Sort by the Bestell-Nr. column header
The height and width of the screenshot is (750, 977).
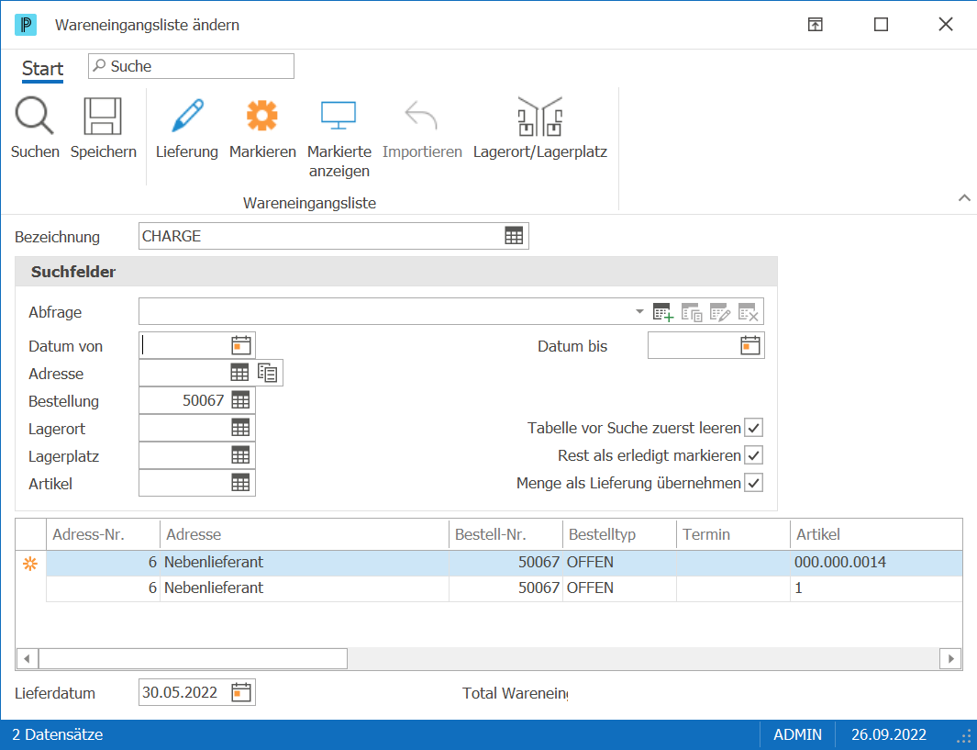coord(505,534)
